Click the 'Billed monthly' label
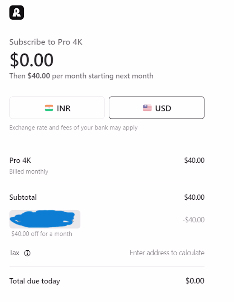This screenshot has width=234, height=302. pyautogui.click(x=29, y=171)
